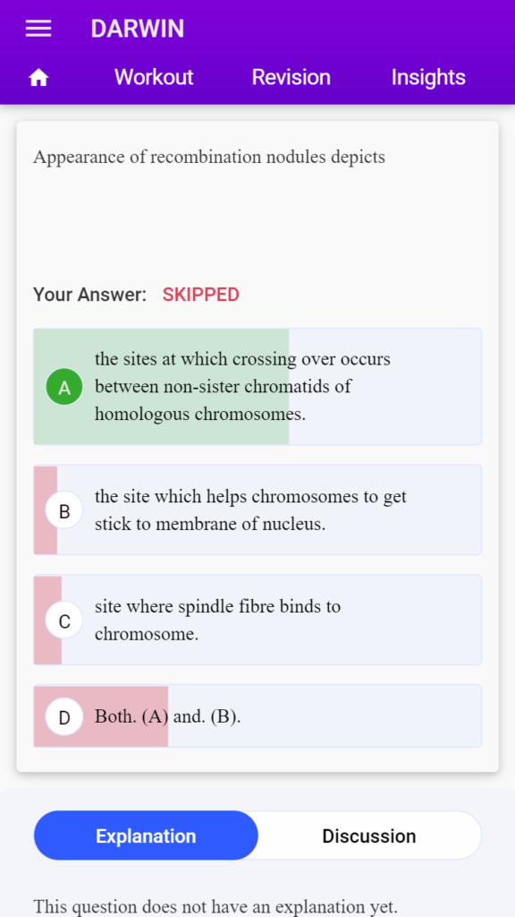Select the C option circle
Image resolution: width=515 pixels, height=917 pixels.
[x=64, y=621]
